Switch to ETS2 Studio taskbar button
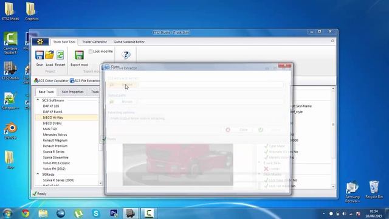 point(131,214)
